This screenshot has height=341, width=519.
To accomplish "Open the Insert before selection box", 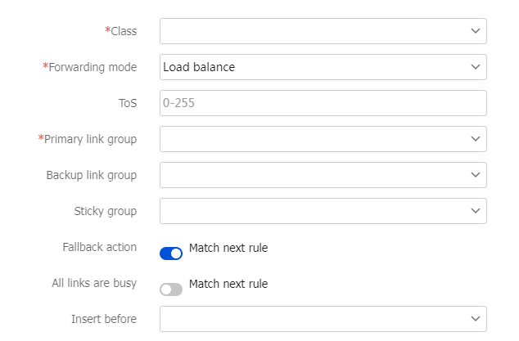I will pyautogui.click(x=311, y=319).
